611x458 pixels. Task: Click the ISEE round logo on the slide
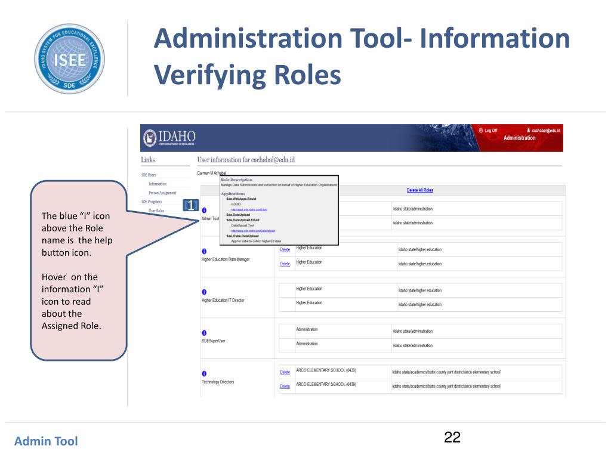69,59
